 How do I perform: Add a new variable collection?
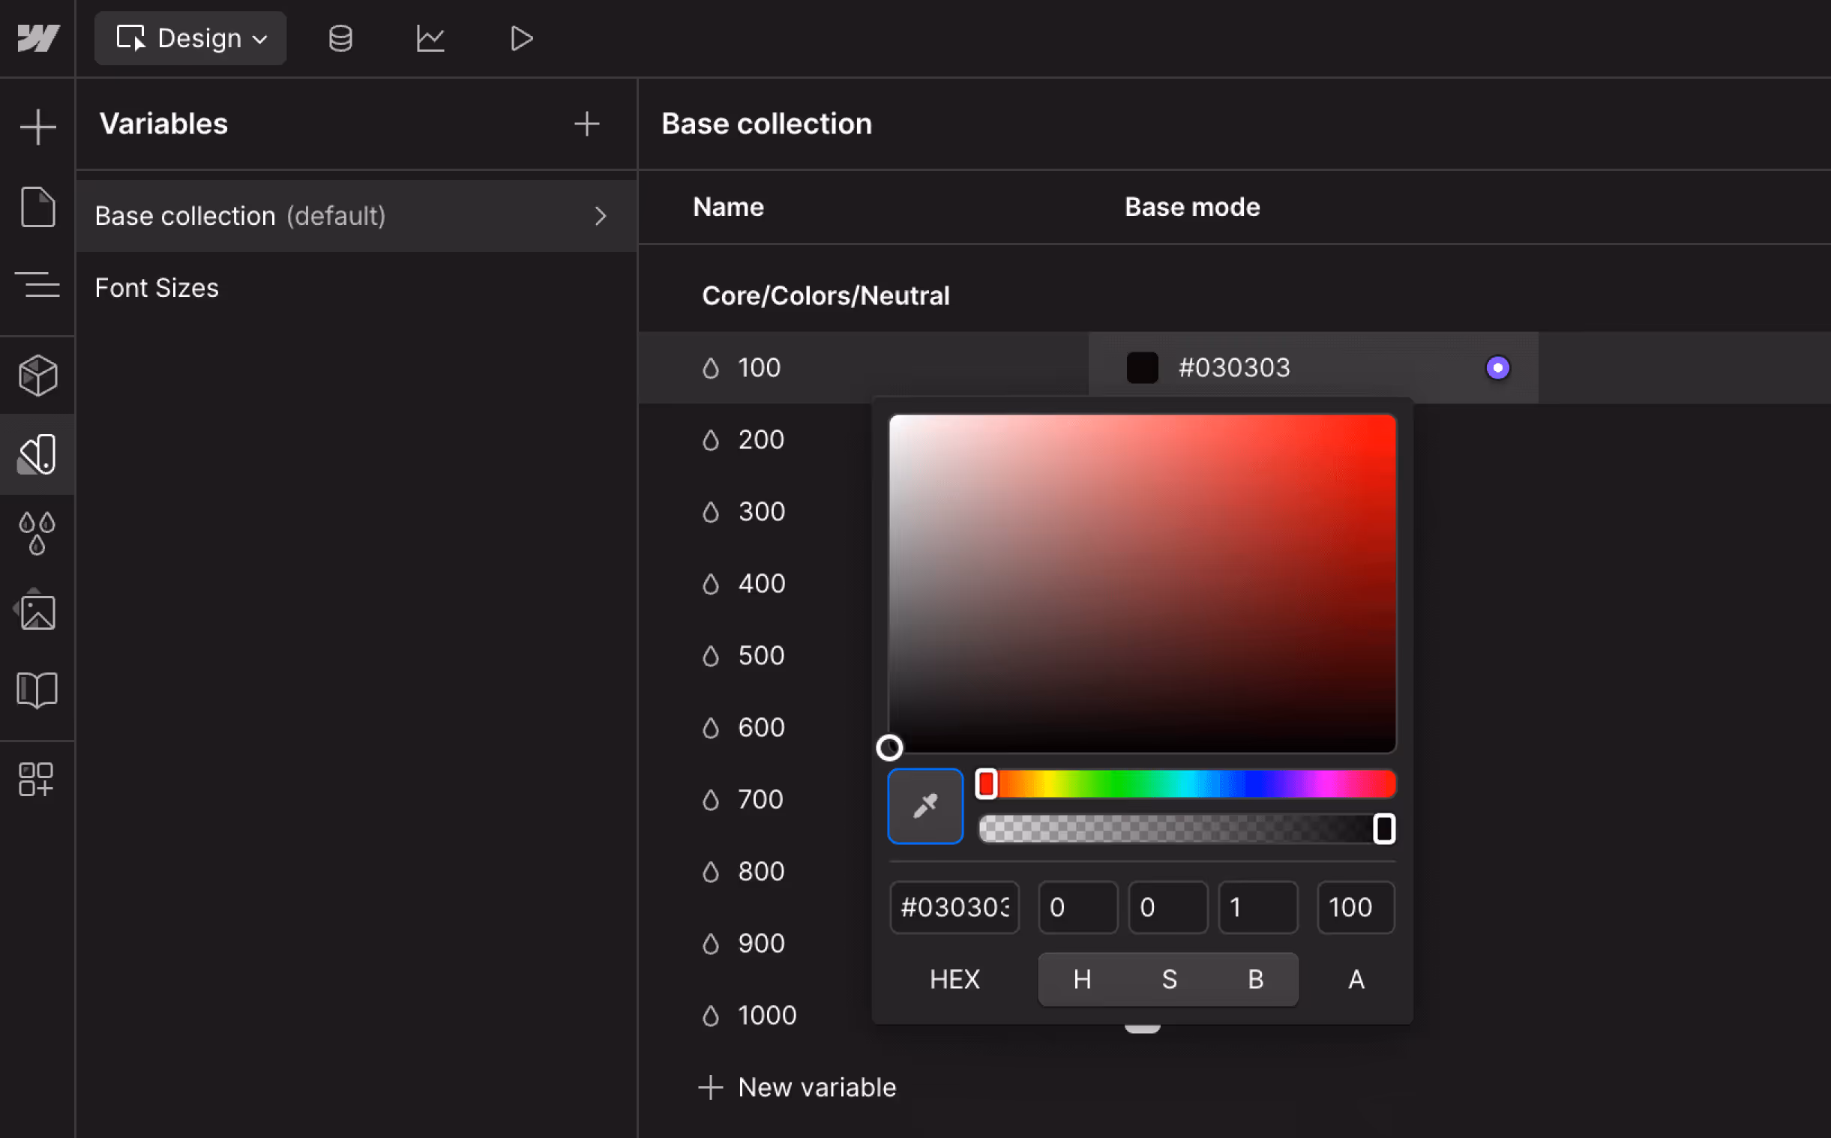(586, 124)
